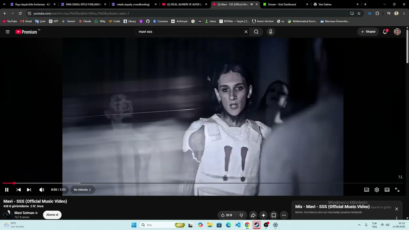The height and width of the screenshot is (230, 409).
Task: Open the YouTube guide hamburger menu
Action: 8,32
